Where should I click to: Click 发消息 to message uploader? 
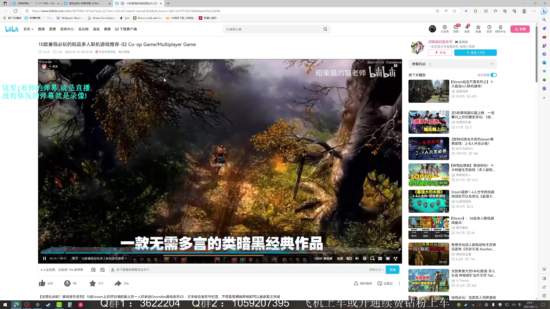pyautogui.click(x=461, y=42)
